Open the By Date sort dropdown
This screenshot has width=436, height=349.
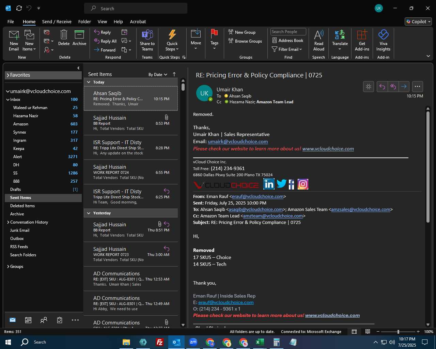click(x=158, y=74)
